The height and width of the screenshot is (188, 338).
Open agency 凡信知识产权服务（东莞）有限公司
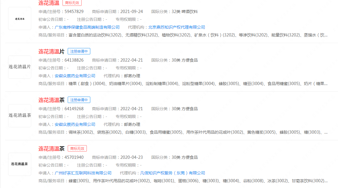click(172, 173)
